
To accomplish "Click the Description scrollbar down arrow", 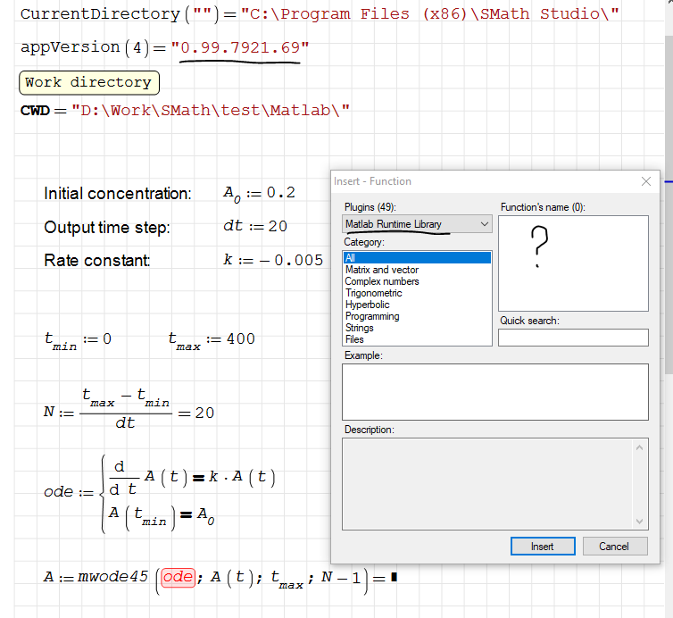I will [640, 521].
